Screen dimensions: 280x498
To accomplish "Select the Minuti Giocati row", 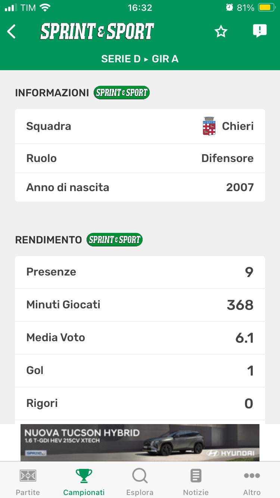I will [x=140, y=305].
